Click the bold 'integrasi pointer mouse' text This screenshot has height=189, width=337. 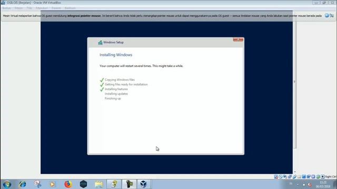[x=84, y=16]
